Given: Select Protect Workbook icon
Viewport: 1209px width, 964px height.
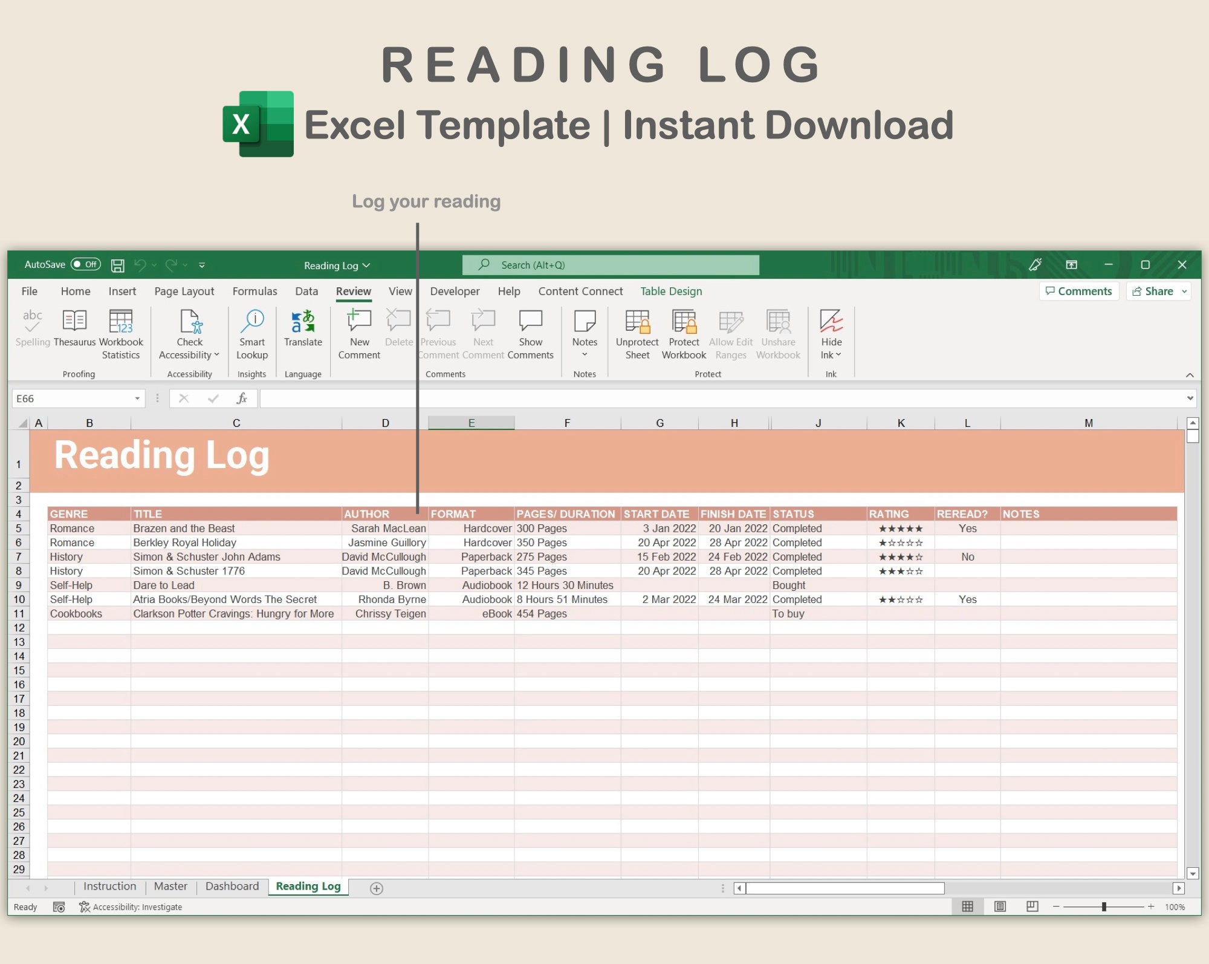Looking at the screenshot, I should pyautogui.click(x=683, y=330).
